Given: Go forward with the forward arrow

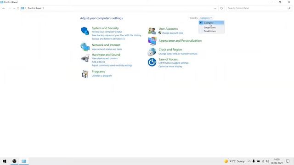Looking at the screenshot, I should (10, 8).
